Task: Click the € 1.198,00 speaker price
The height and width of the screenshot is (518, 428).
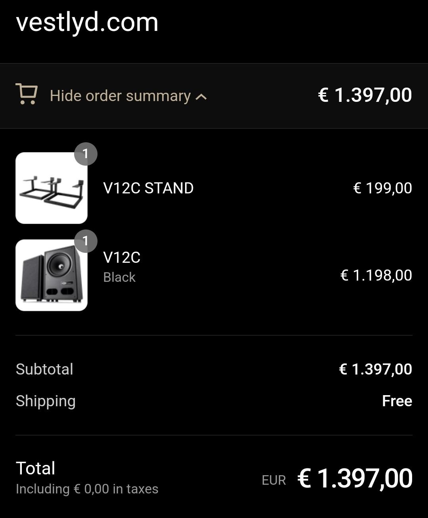Action: point(376,275)
